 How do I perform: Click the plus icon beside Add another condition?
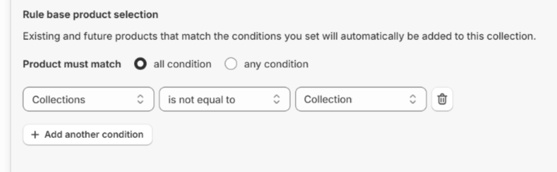(35, 134)
